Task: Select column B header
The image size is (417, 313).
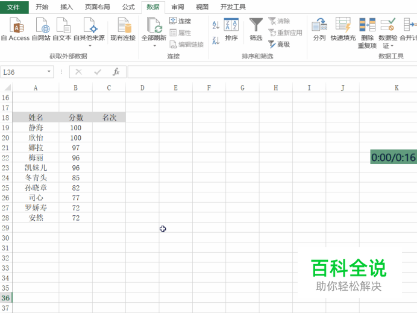Action: click(x=76, y=88)
